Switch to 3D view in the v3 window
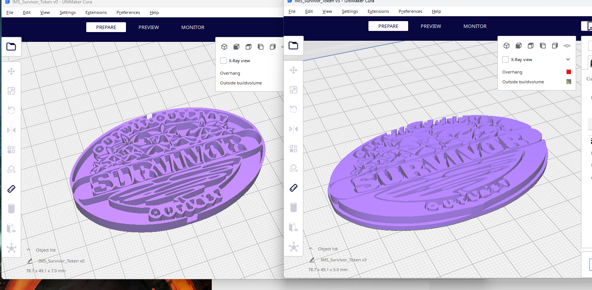This screenshot has width=592, height=290. click(507, 46)
